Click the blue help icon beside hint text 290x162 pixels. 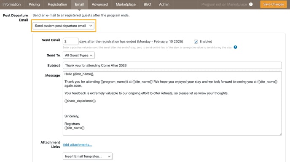coord(235,47)
